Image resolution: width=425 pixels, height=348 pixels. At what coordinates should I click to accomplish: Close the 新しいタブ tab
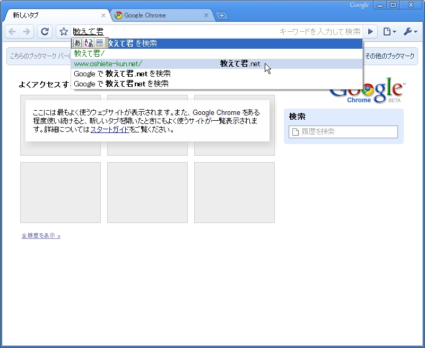pyautogui.click(x=103, y=15)
